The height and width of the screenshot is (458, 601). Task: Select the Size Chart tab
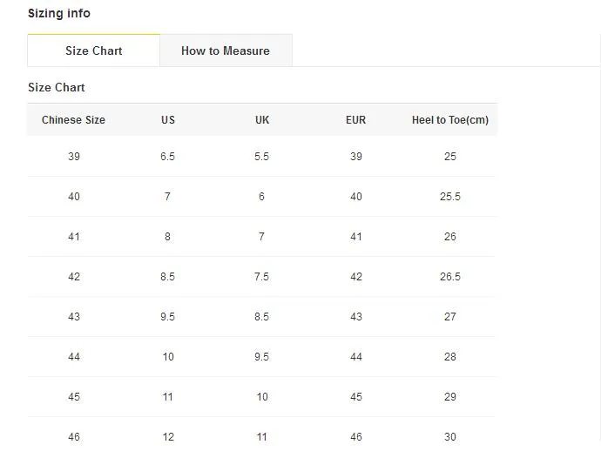(x=93, y=51)
